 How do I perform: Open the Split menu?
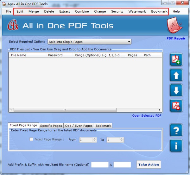[20, 11]
